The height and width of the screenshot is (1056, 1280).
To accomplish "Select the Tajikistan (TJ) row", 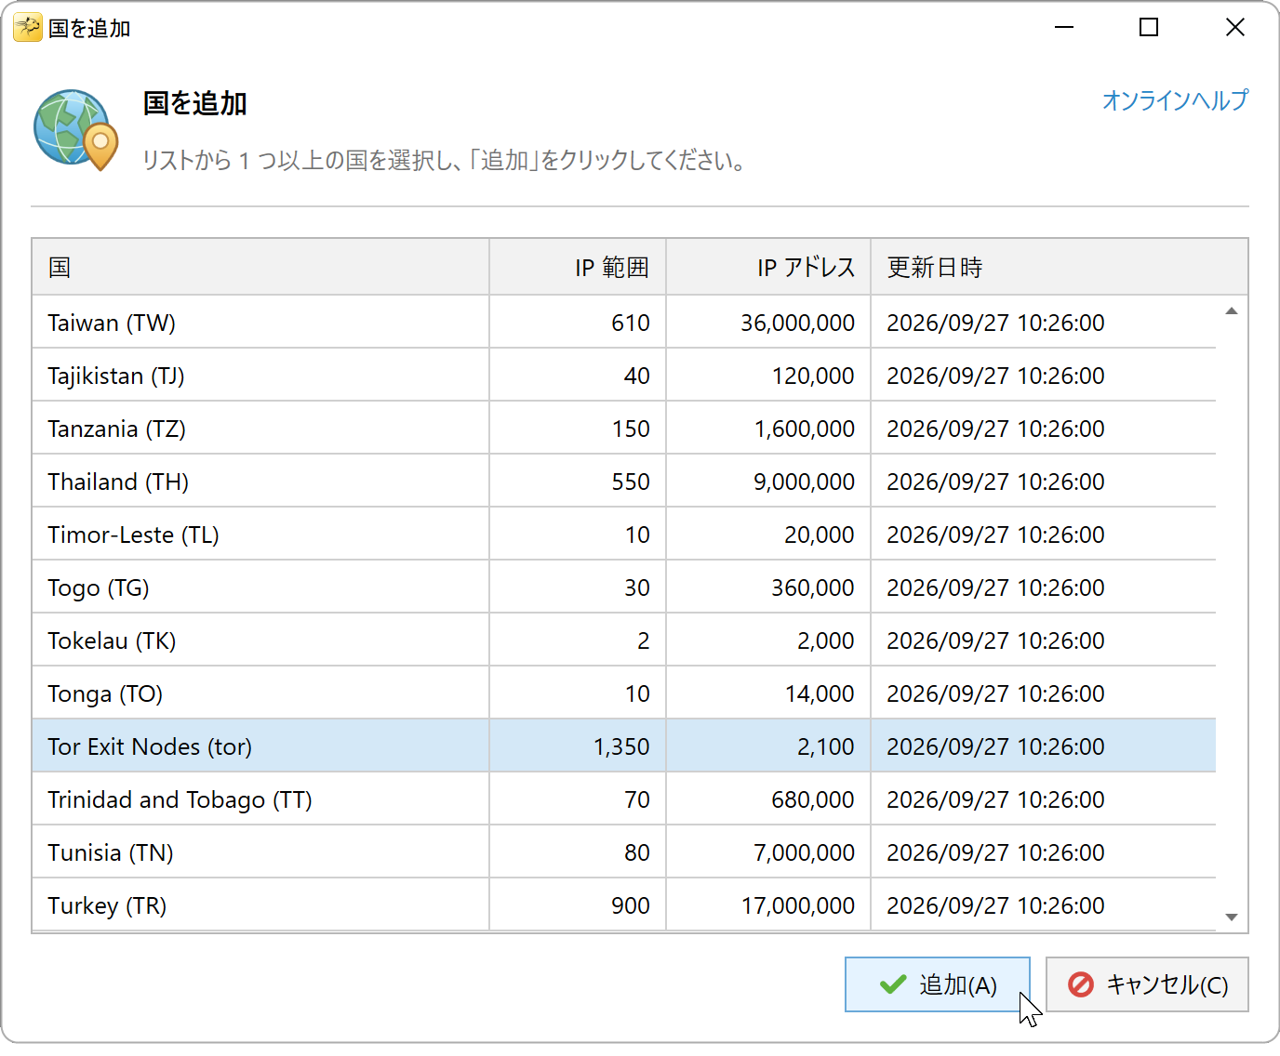I will tap(624, 376).
